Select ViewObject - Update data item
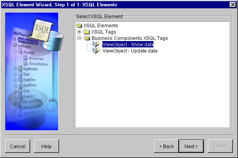 (130, 51)
